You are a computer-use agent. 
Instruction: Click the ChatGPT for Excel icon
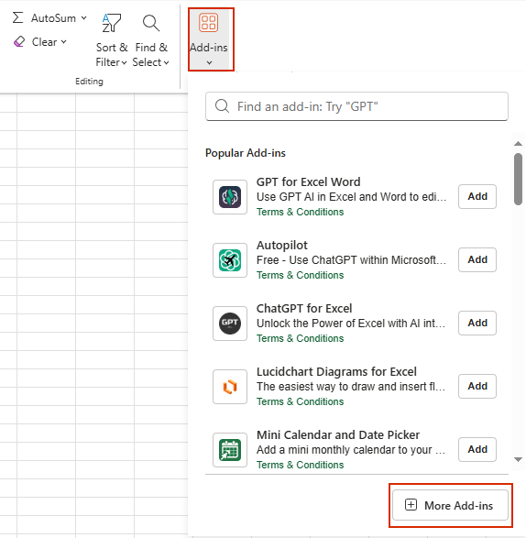(230, 324)
